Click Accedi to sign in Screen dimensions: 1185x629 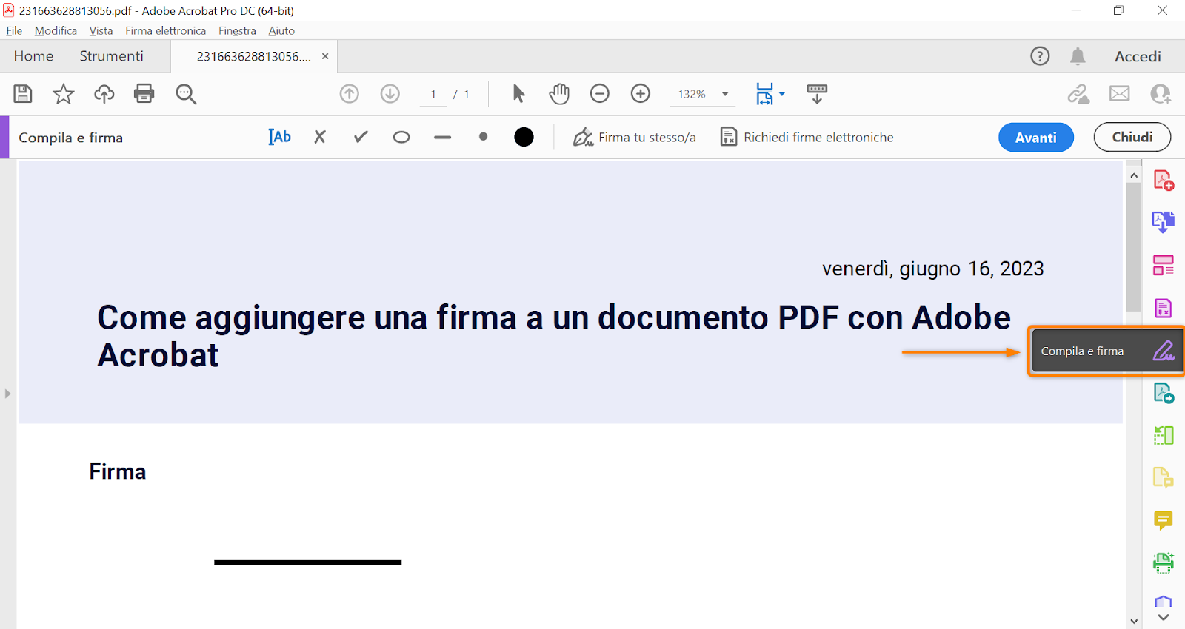[x=1138, y=56]
